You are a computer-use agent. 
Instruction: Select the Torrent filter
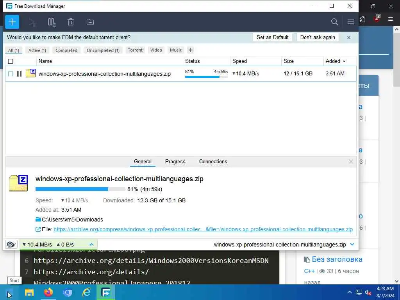[x=135, y=50]
